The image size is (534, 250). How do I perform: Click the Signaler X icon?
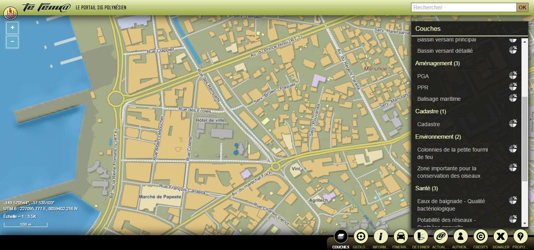(x=500, y=237)
